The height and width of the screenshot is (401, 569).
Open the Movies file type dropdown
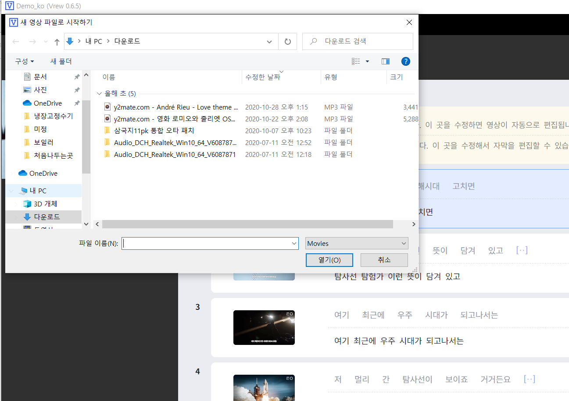pos(357,244)
